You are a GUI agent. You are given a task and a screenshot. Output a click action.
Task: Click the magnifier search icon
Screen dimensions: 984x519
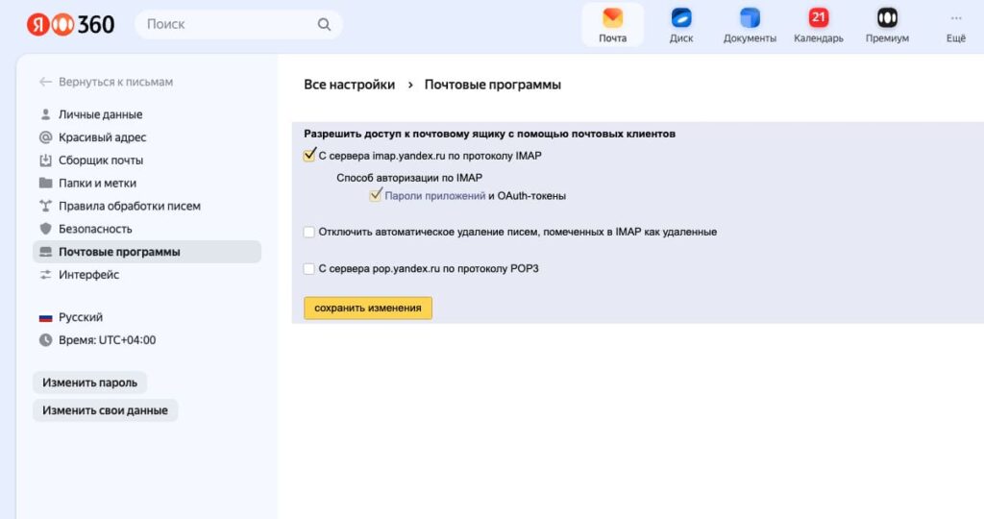pos(324,24)
